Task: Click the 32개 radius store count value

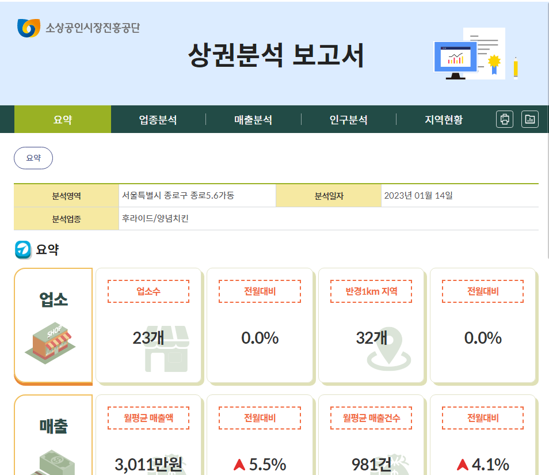Action: click(x=372, y=338)
